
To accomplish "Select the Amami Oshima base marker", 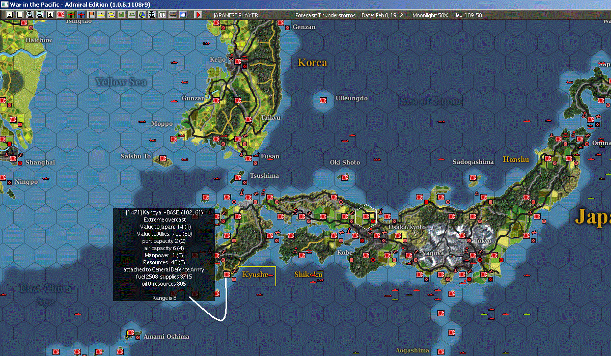I will [x=131, y=334].
